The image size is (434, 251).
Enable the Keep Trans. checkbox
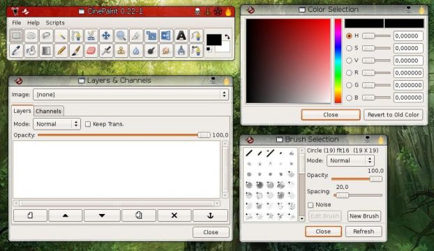88,124
